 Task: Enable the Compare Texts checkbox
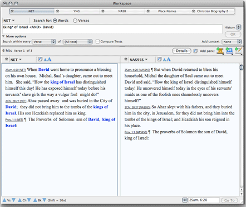tap(97, 41)
